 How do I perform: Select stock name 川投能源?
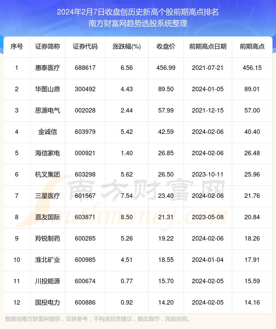tap(48, 281)
